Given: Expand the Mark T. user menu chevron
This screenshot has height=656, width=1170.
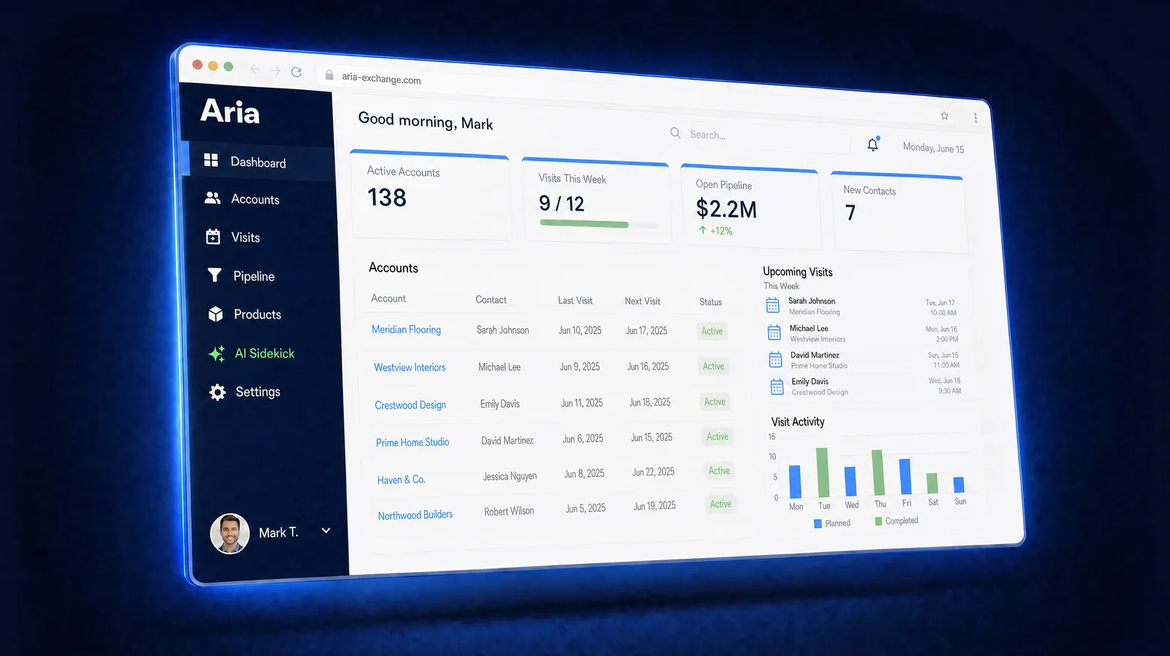Looking at the screenshot, I should 326,530.
